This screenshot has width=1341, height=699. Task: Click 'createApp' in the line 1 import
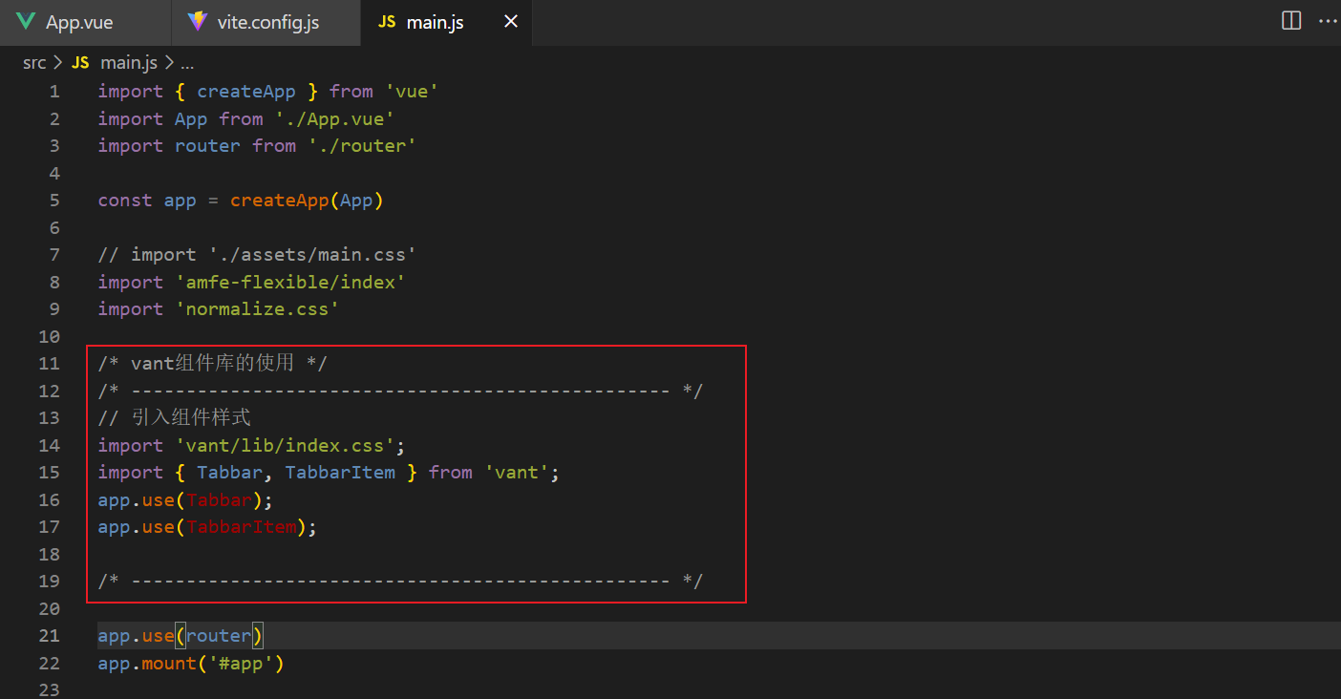pyautogui.click(x=246, y=92)
